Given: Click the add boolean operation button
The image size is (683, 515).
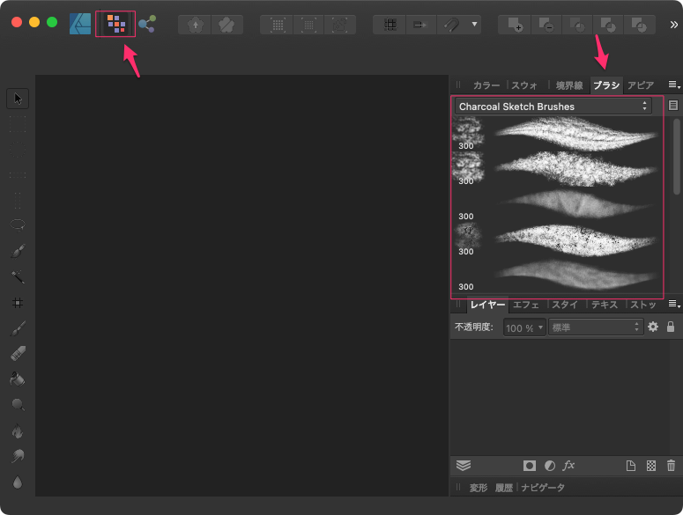Looking at the screenshot, I should click(516, 25).
